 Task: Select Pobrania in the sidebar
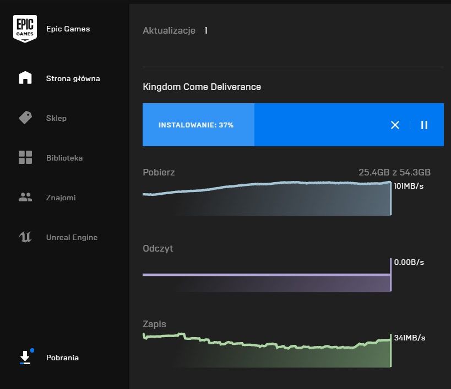[62, 358]
